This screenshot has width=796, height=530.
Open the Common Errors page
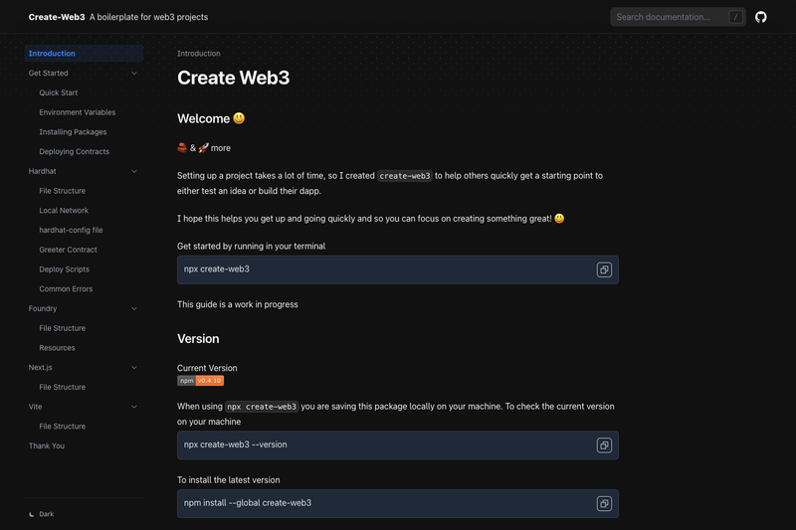[66, 289]
